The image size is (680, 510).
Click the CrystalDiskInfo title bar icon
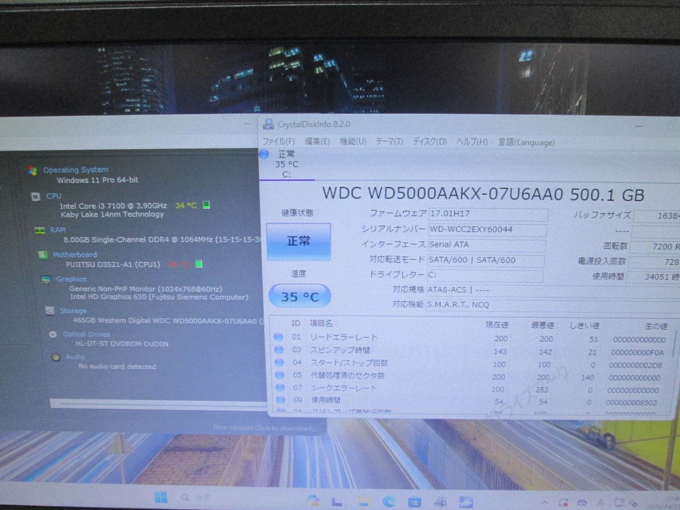click(x=268, y=124)
